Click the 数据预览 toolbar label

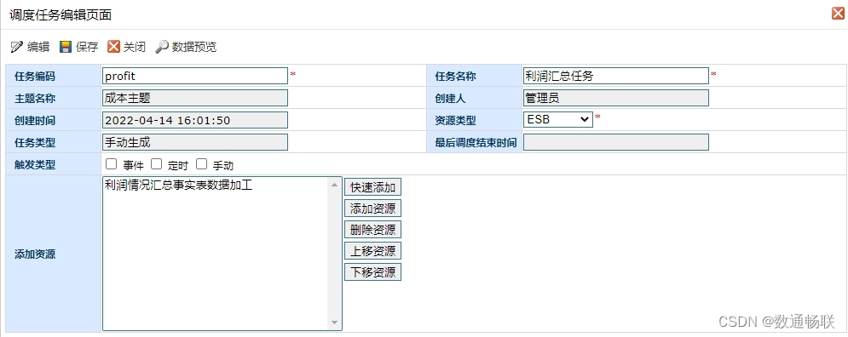pyautogui.click(x=194, y=47)
